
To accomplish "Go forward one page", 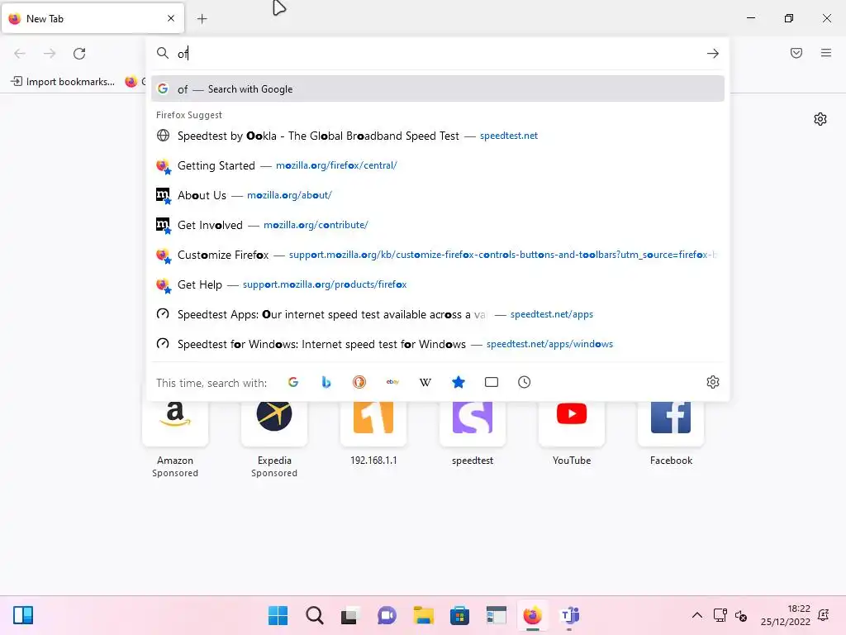I will pos(50,54).
